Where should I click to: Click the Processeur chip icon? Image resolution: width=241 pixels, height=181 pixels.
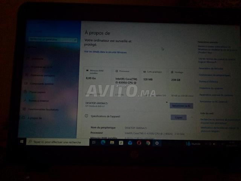click(x=117, y=71)
